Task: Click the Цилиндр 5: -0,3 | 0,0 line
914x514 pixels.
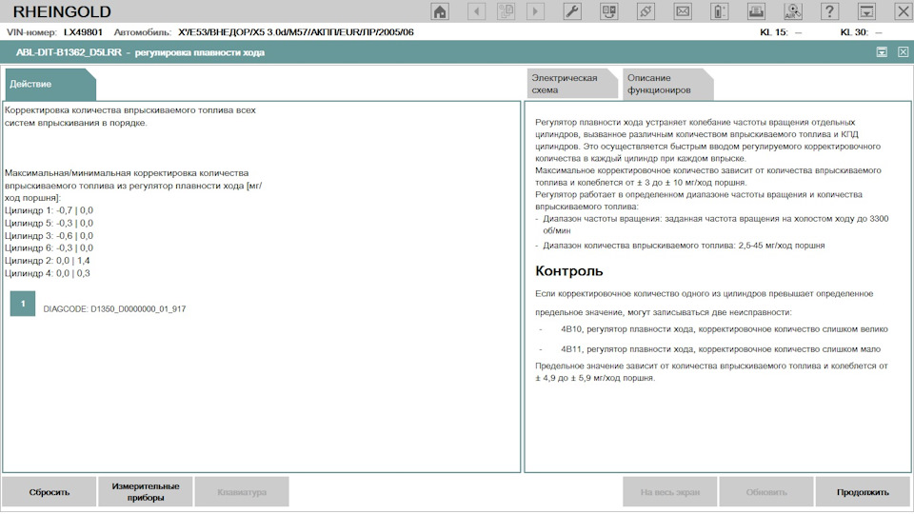Action: click(49, 223)
